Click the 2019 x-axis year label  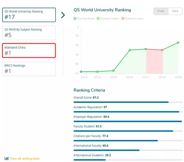178,77
